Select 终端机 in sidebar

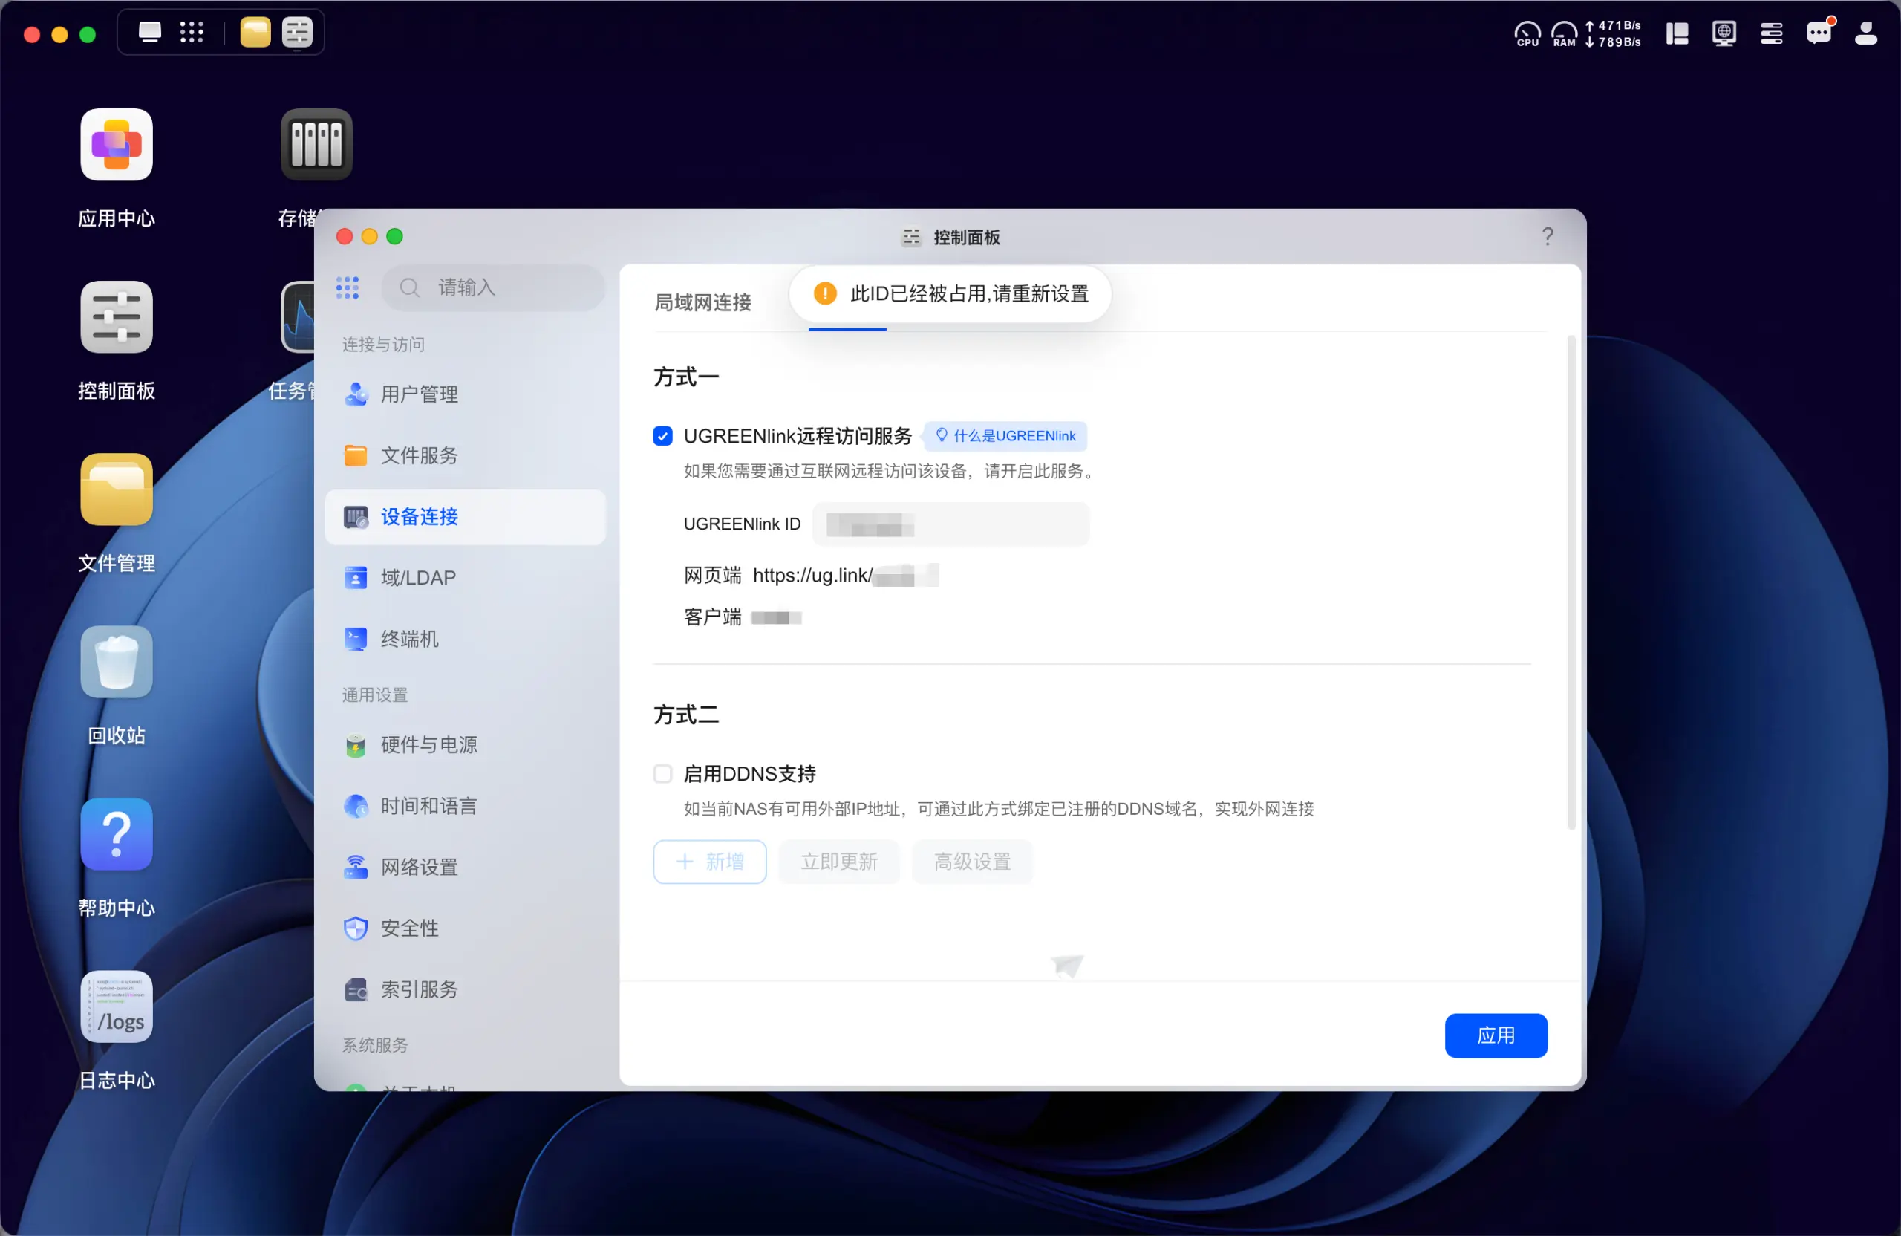(x=466, y=640)
